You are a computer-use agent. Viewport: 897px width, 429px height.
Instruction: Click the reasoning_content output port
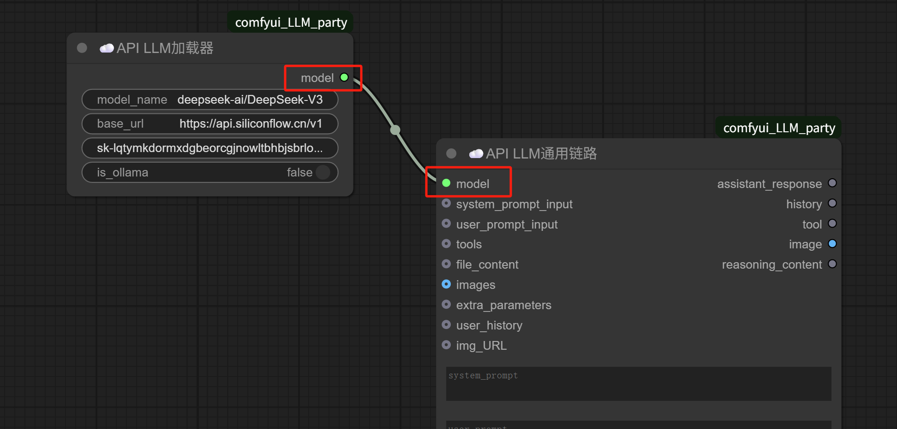coord(832,264)
